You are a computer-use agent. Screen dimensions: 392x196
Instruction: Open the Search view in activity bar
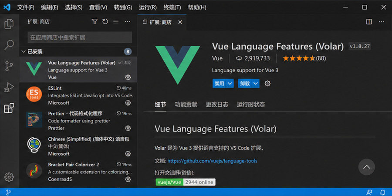pos(9,45)
